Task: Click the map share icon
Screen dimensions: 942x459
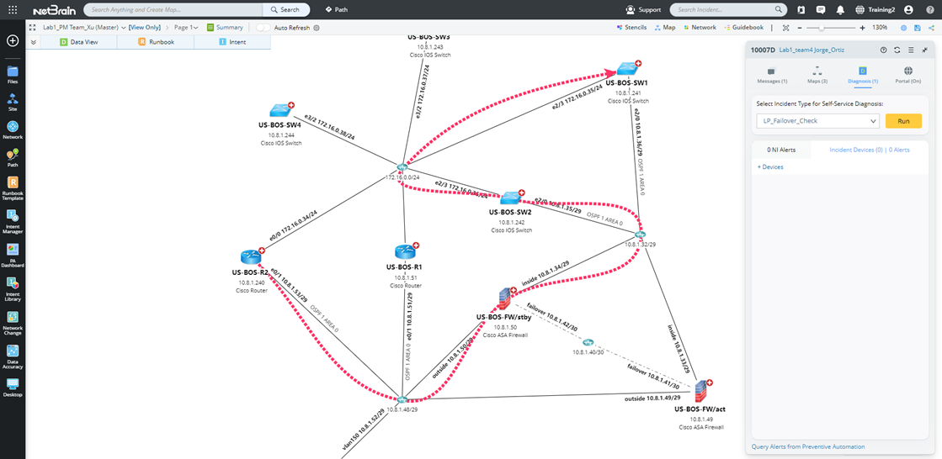Action: (930, 28)
